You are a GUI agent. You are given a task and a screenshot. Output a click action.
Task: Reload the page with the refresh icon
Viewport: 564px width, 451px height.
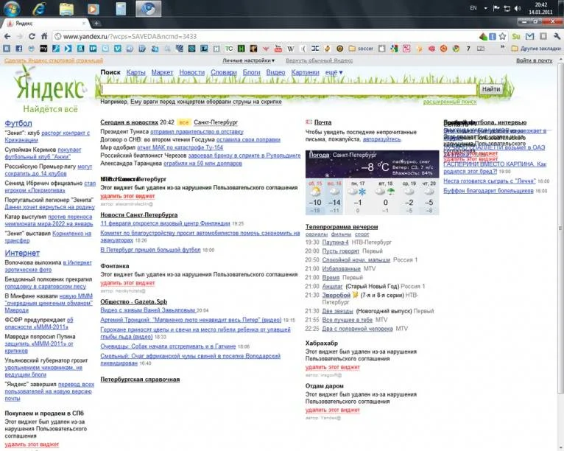pos(32,36)
